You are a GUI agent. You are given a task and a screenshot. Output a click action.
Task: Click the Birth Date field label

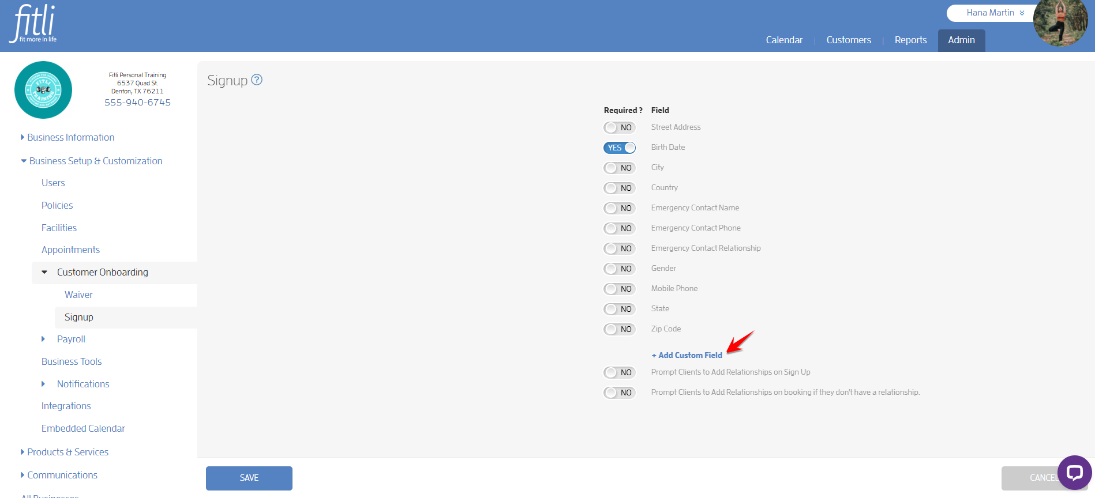click(x=668, y=147)
